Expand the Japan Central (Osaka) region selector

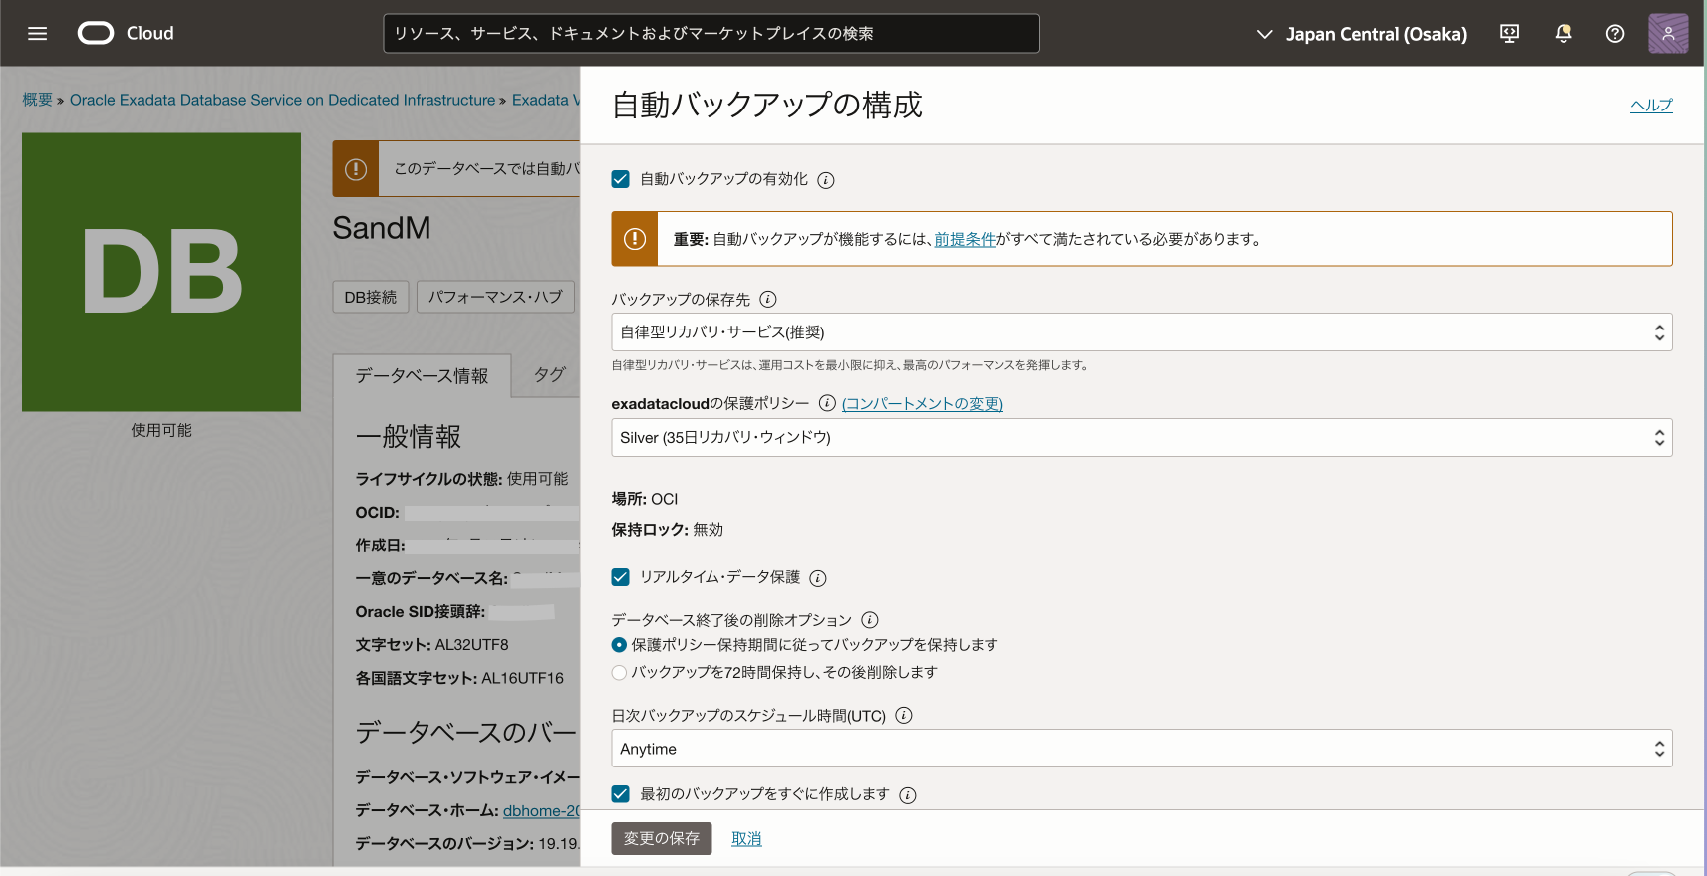click(x=1361, y=34)
